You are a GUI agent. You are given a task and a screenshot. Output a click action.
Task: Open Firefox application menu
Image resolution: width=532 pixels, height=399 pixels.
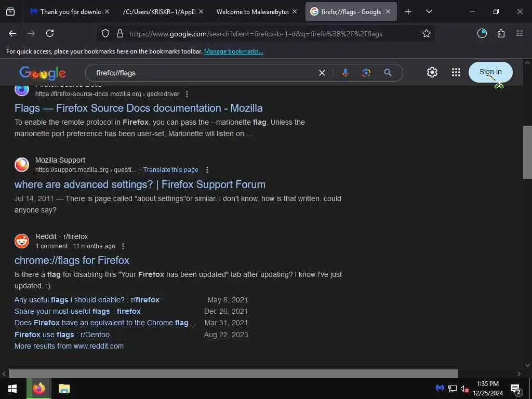[520, 33]
